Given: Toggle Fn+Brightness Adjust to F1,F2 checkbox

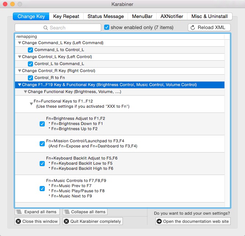Looking at the screenshot, I should [42, 124].
